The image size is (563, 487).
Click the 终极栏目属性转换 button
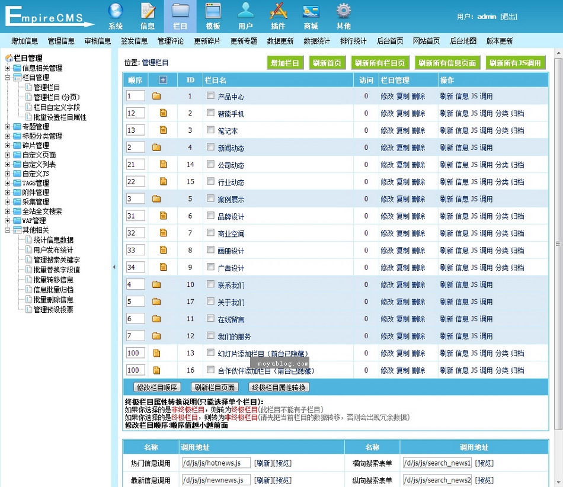tap(279, 387)
